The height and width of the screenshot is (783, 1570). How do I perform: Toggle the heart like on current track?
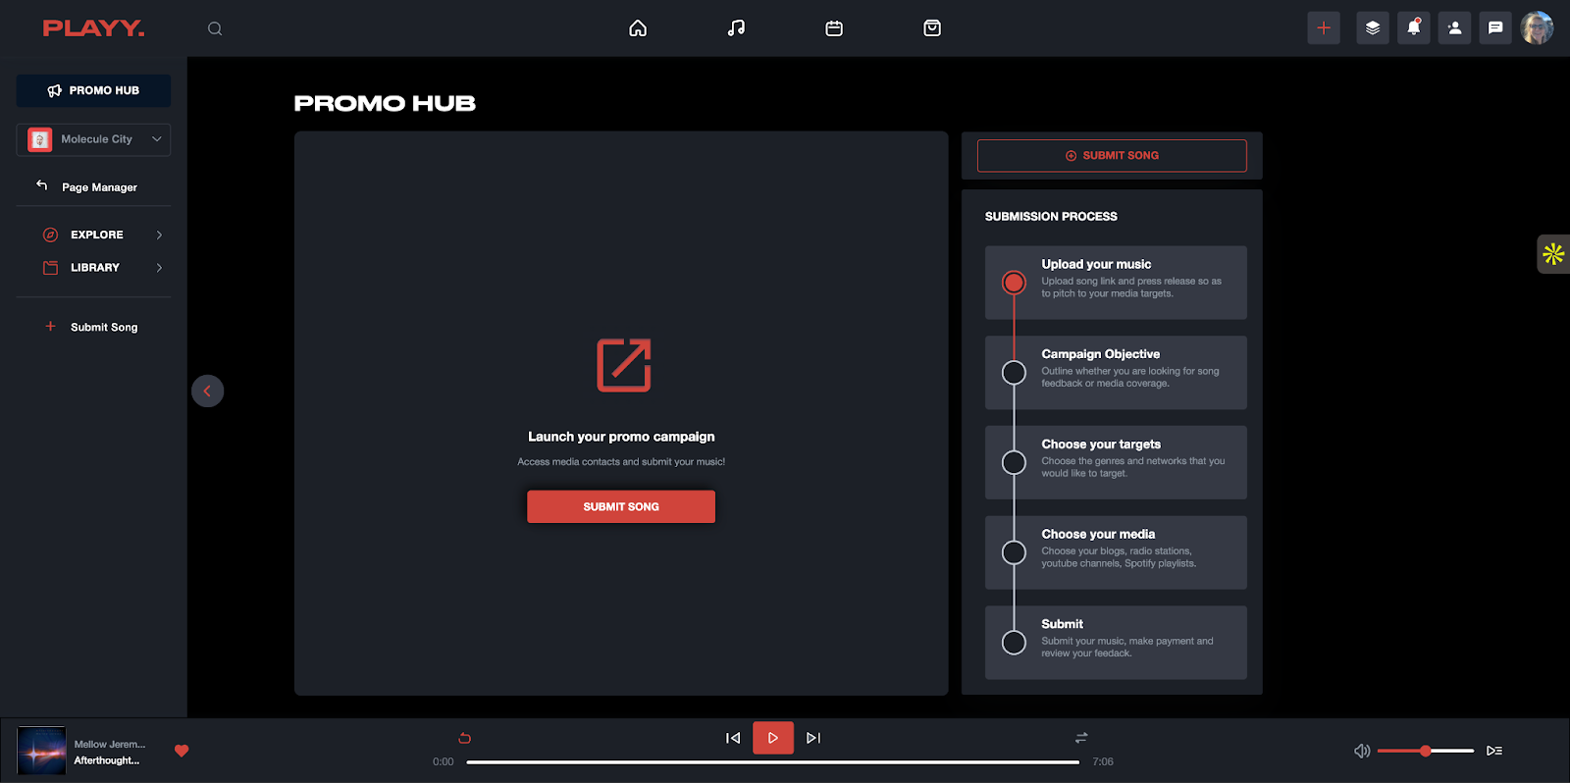(182, 751)
